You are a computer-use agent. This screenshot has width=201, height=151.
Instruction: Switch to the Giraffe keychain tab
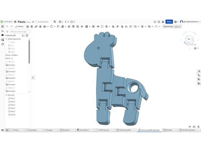[x=187, y=130]
